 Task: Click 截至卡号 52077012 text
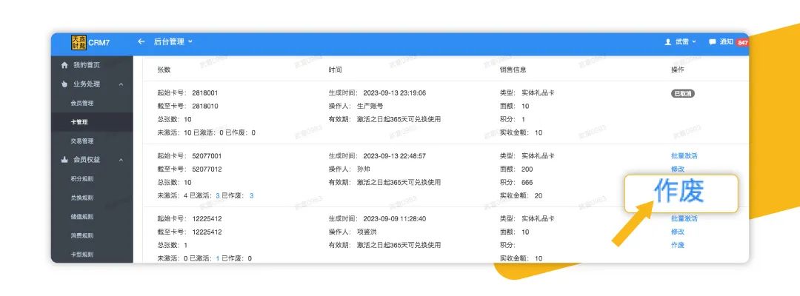190,169
